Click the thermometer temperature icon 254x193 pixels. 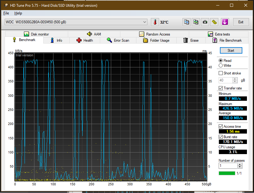(155, 22)
